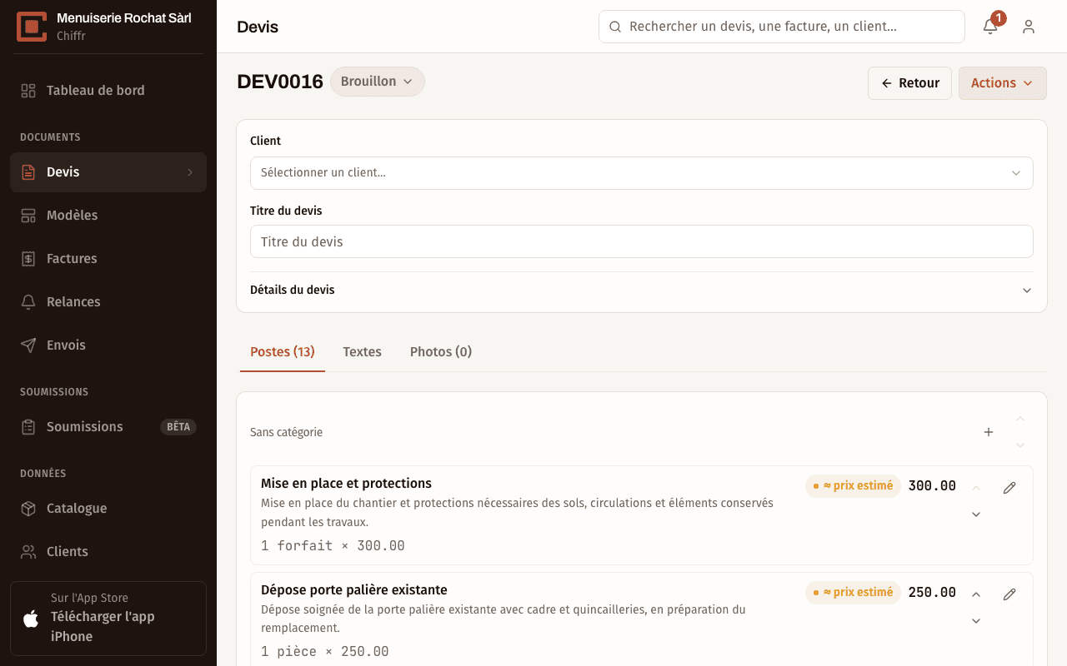Move Dépose porte palière existante up

[x=976, y=594]
